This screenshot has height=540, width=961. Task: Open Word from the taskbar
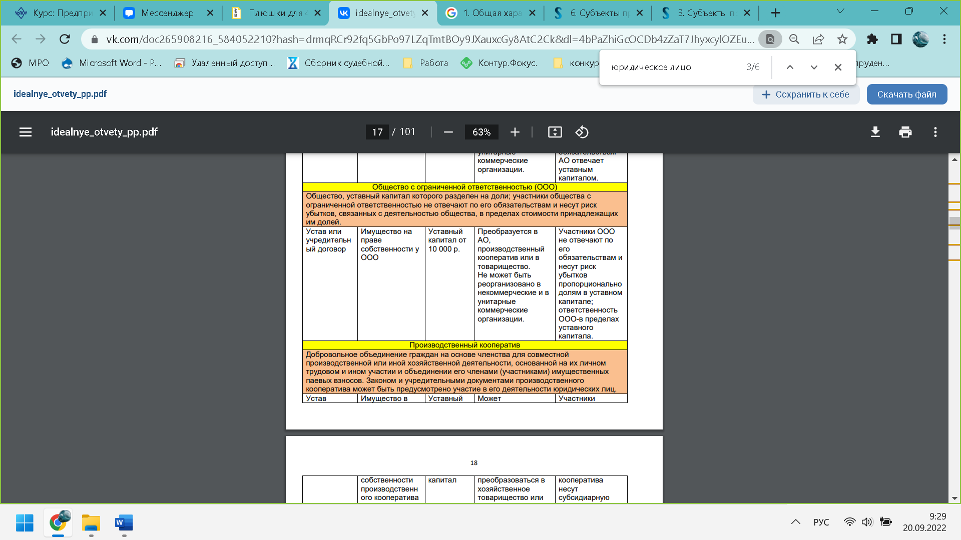click(x=124, y=522)
